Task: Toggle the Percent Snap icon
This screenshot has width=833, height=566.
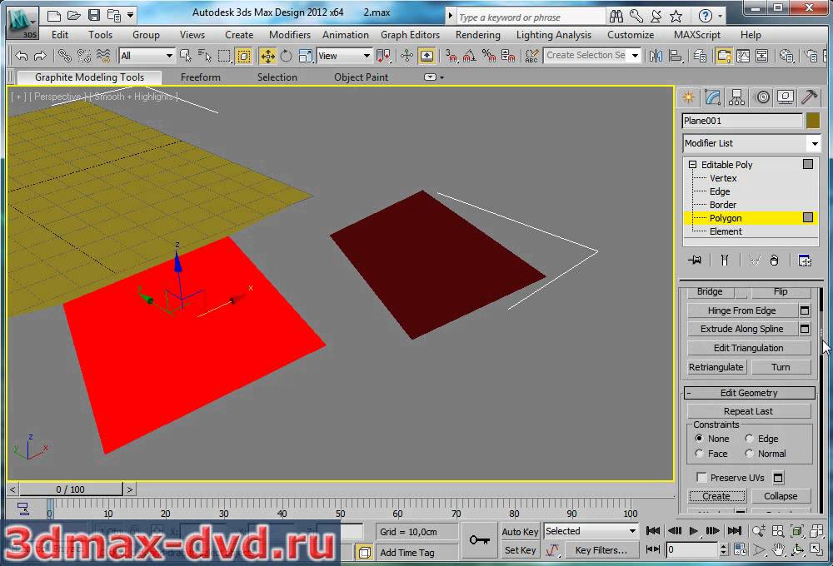Action: pyautogui.click(x=489, y=55)
